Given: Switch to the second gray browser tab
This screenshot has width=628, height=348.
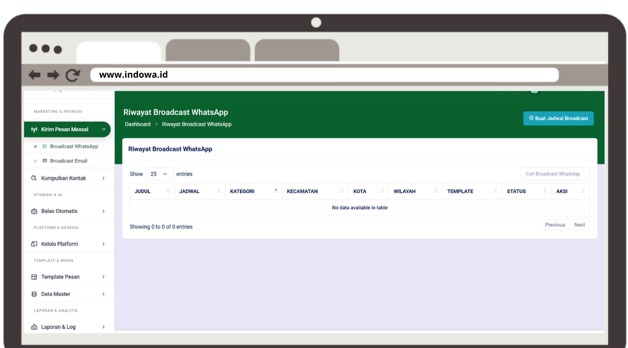Looking at the screenshot, I should coord(208,51).
